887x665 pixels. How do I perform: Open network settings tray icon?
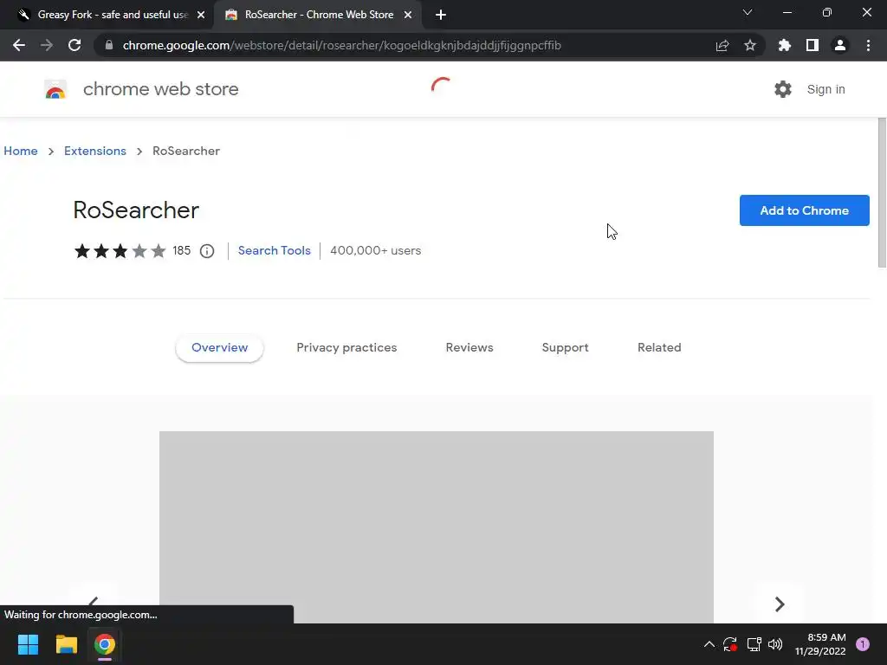click(x=754, y=644)
